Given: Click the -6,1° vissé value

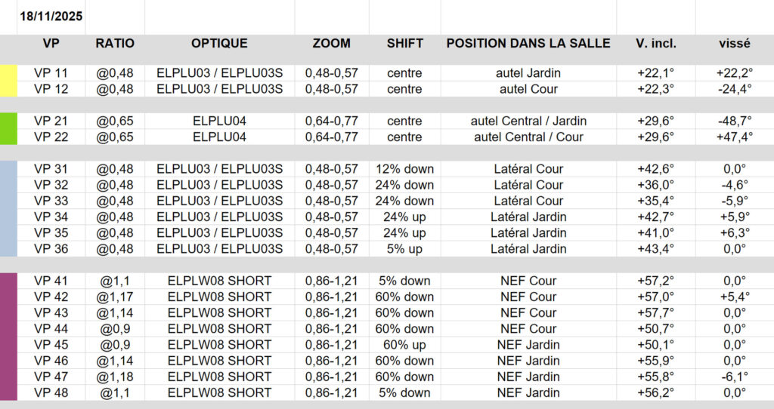Looking at the screenshot, I should click(734, 377).
